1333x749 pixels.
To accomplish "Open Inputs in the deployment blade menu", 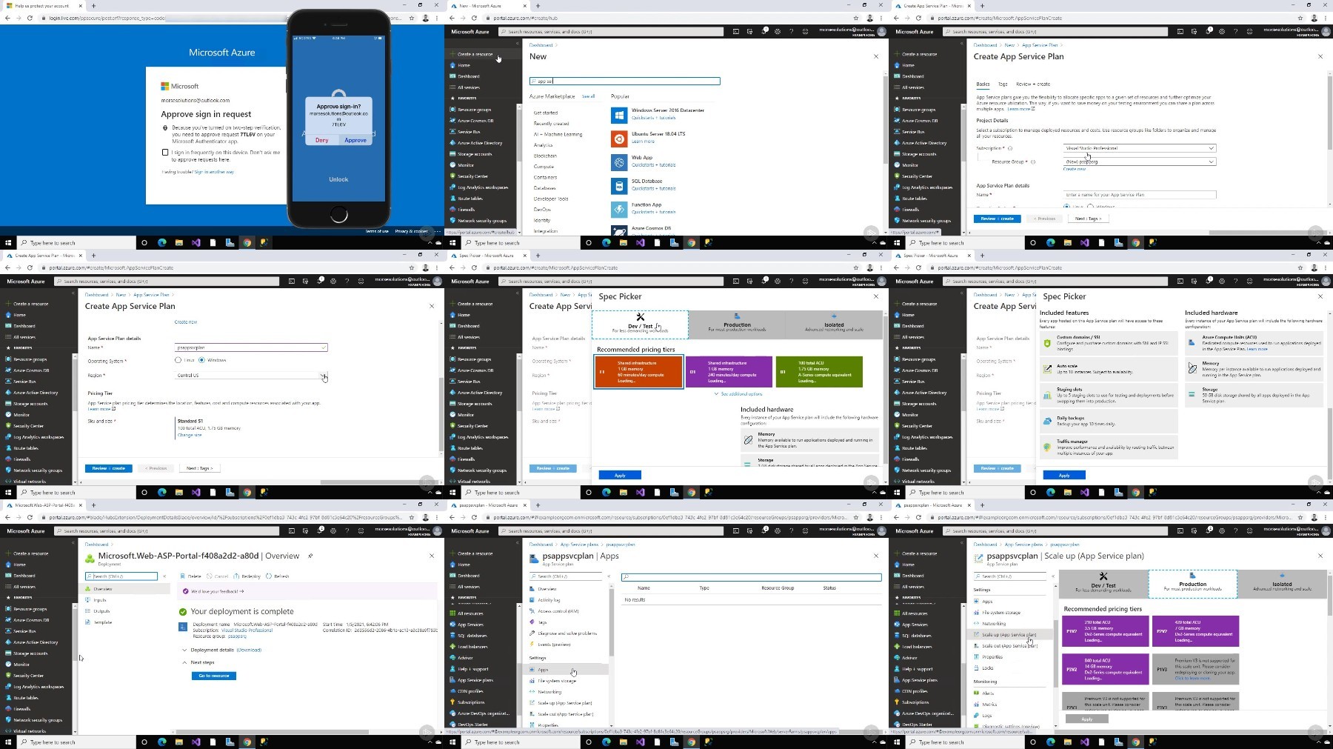I will (x=100, y=600).
